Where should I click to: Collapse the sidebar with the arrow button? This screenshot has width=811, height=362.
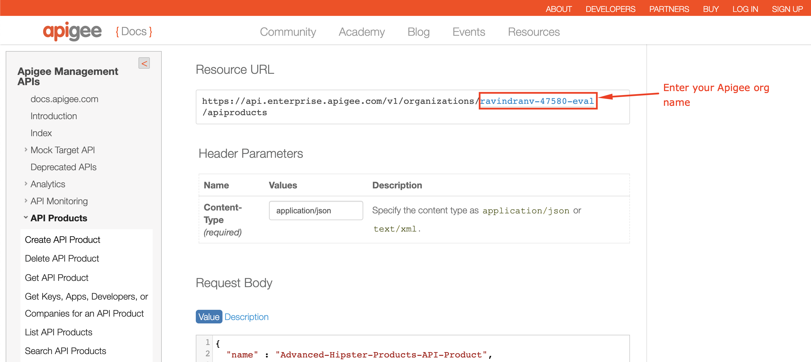pyautogui.click(x=144, y=63)
